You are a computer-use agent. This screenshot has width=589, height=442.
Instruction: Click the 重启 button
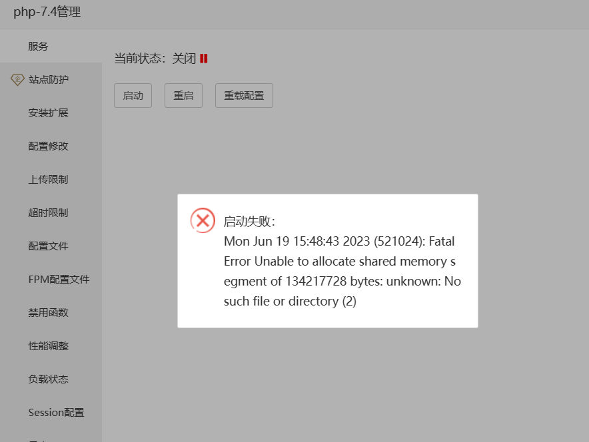click(183, 95)
